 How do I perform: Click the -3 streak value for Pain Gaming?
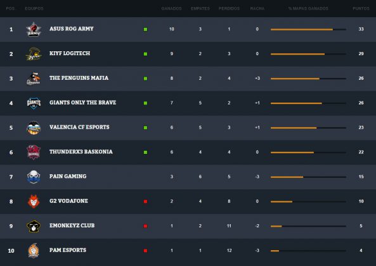click(257, 177)
